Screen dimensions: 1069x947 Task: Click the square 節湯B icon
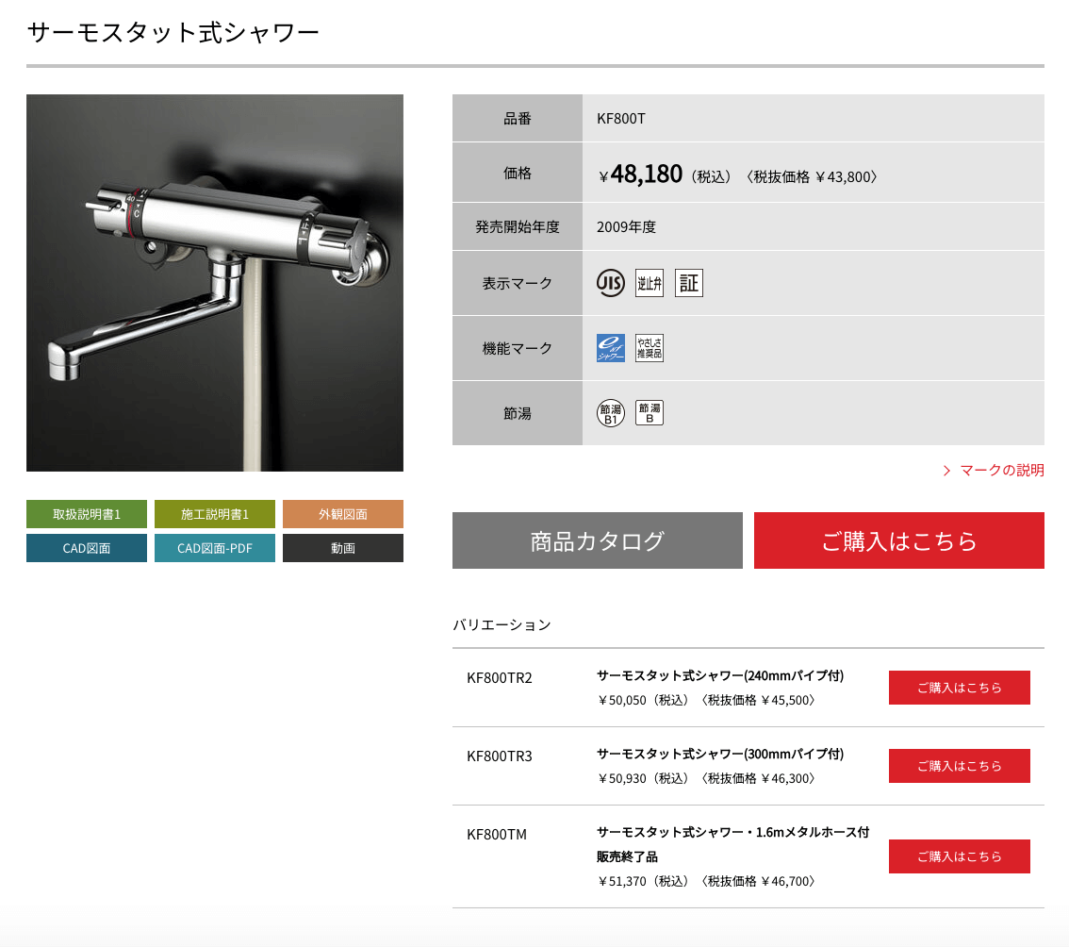pos(649,413)
